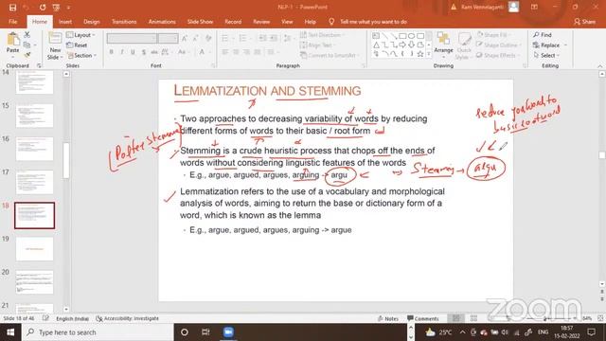This screenshot has height=341, width=606.
Task: Toggle Strikethrough formatting
Action: pyautogui.click(x=154, y=52)
